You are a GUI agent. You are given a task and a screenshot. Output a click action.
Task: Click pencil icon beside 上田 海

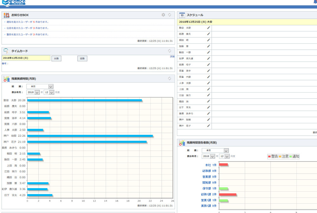click(x=209, y=89)
